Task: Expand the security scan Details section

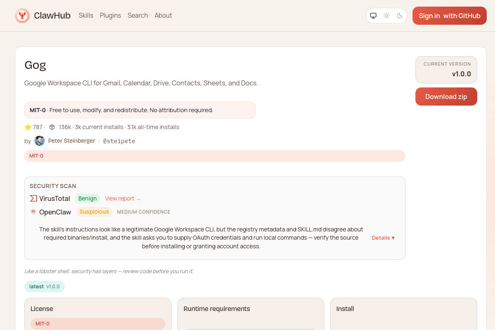Action: pyautogui.click(x=383, y=238)
